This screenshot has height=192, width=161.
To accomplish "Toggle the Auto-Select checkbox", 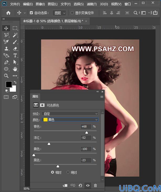I will 31,13.
